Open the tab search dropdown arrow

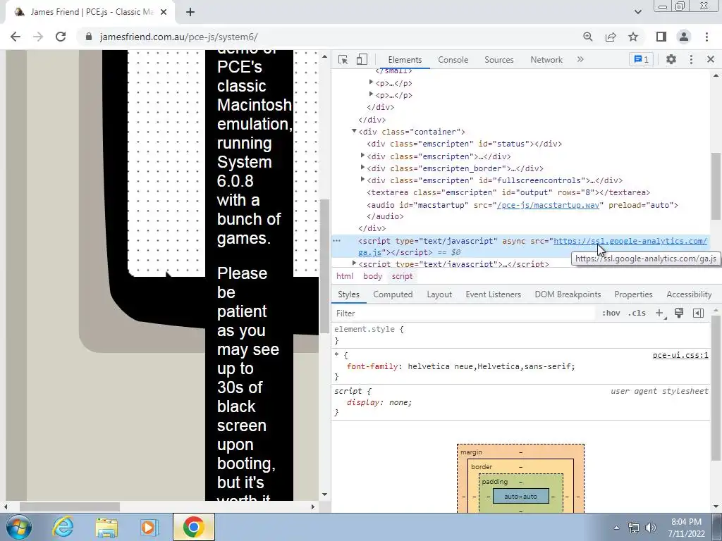pyautogui.click(x=637, y=12)
